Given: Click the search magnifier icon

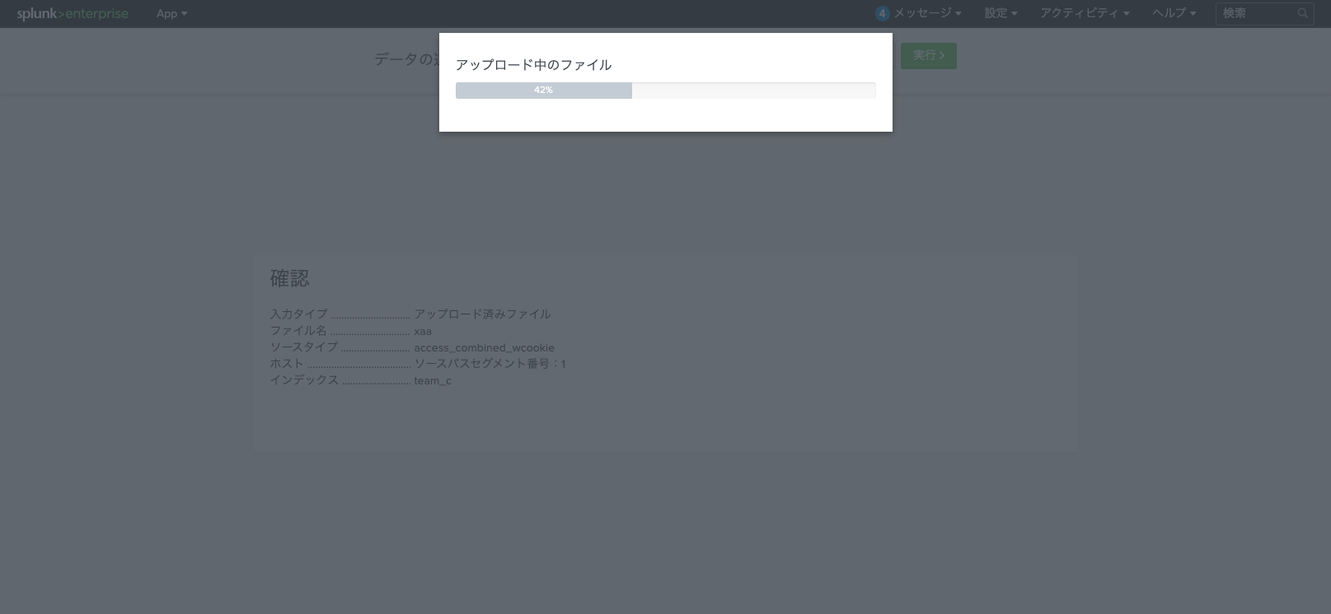Looking at the screenshot, I should [x=1303, y=13].
